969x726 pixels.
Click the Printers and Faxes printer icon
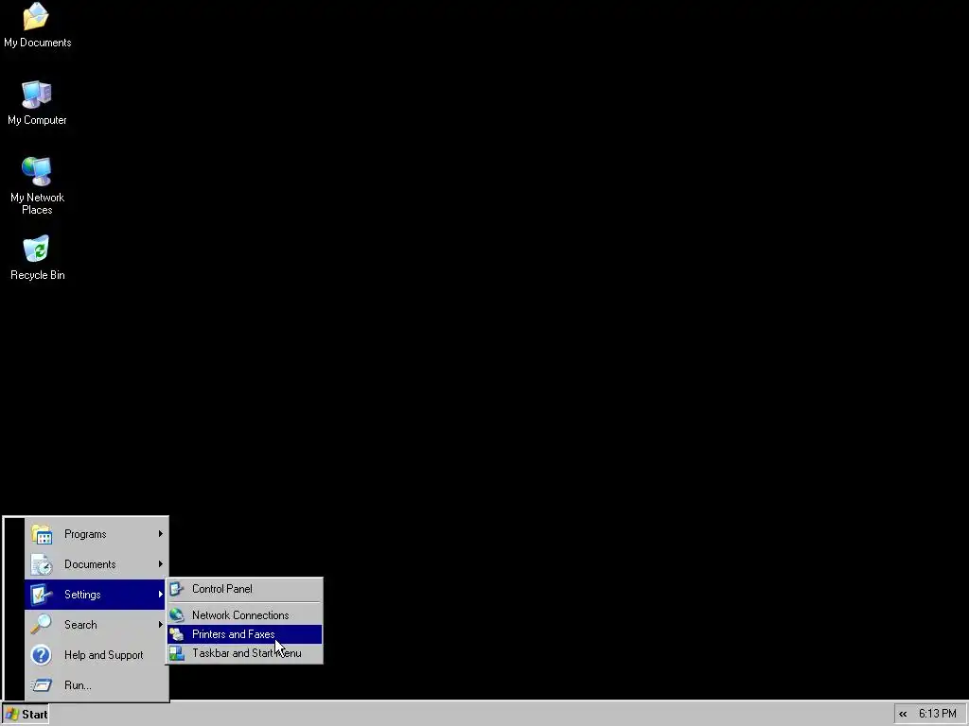(177, 634)
